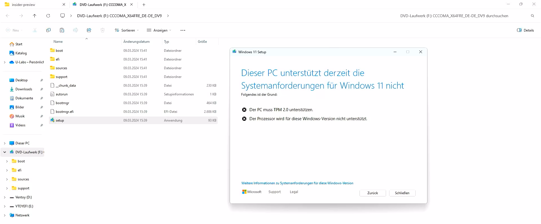The height and width of the screenshot is (224, 541).
Task: Click the copy icon in toolbar
Action: 48,30
